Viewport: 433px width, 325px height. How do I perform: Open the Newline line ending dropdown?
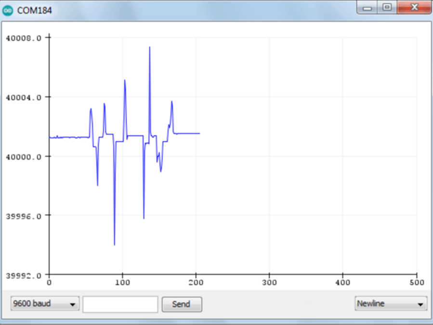click(391, 304)
